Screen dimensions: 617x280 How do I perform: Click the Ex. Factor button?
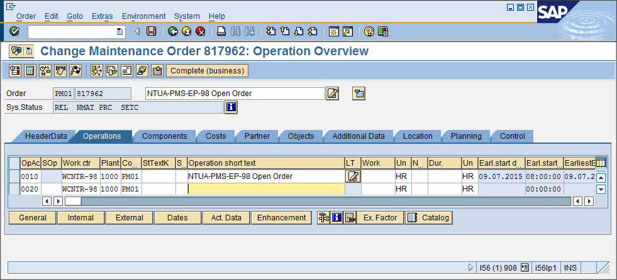[380, 218]
